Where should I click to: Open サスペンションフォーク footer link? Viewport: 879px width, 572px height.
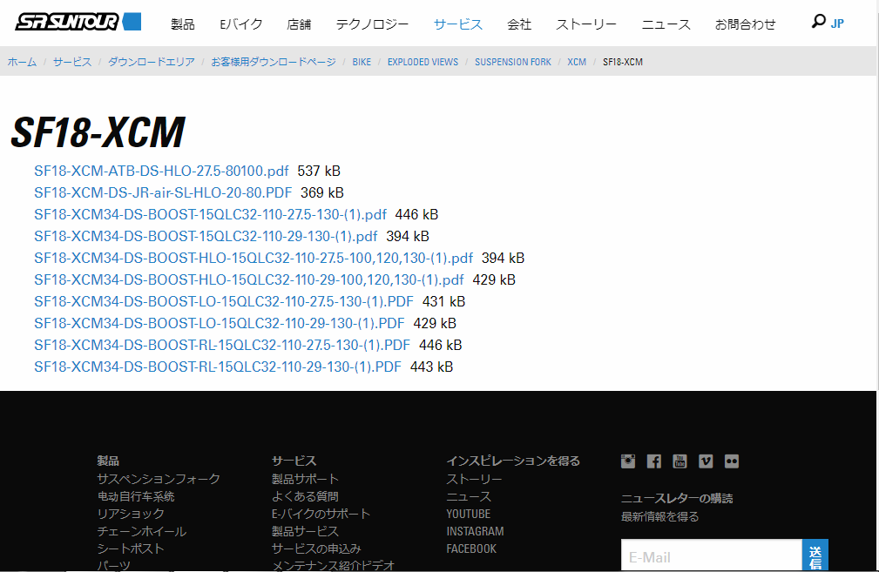(x=159, y=479)
